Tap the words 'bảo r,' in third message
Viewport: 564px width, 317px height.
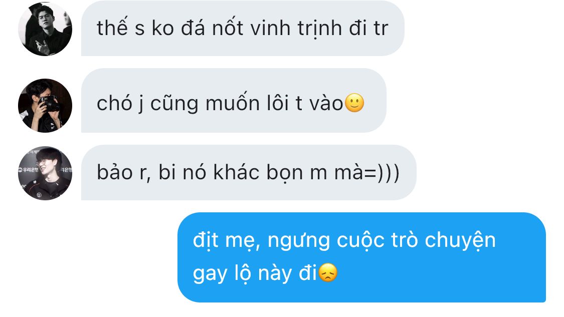point(123,173)
